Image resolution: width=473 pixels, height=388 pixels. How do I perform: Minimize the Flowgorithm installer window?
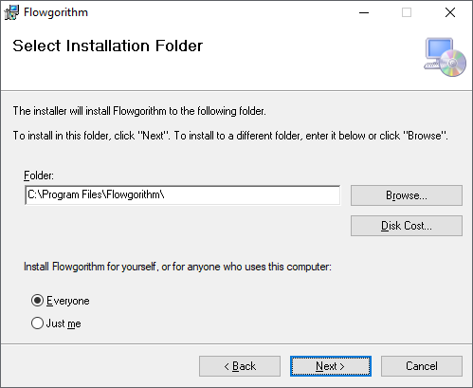364,12
